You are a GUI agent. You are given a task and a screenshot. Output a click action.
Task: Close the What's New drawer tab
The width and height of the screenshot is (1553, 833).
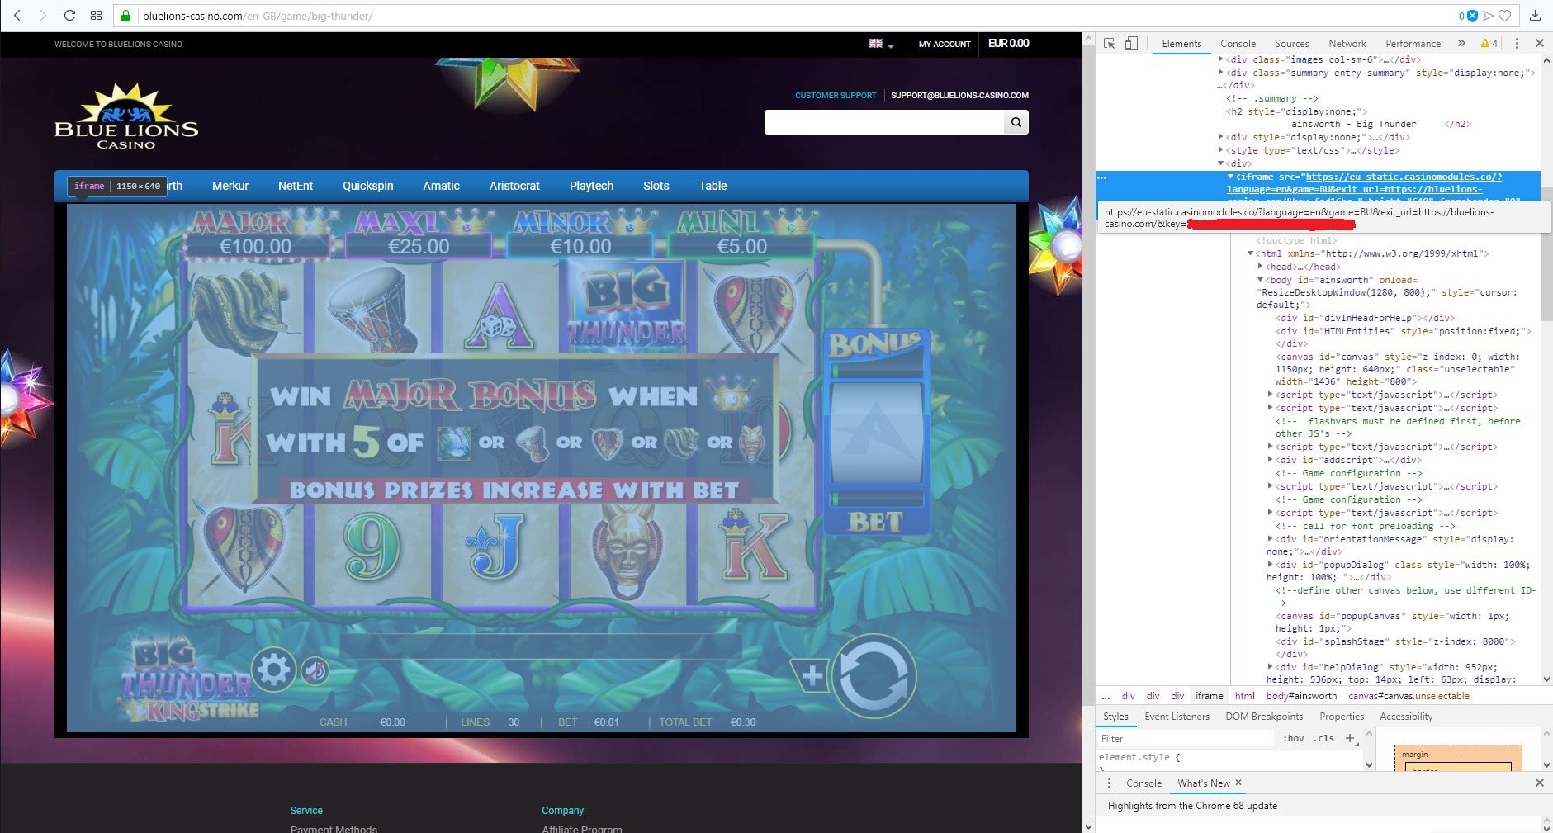pyautogui.click(x=1238, y=783)
